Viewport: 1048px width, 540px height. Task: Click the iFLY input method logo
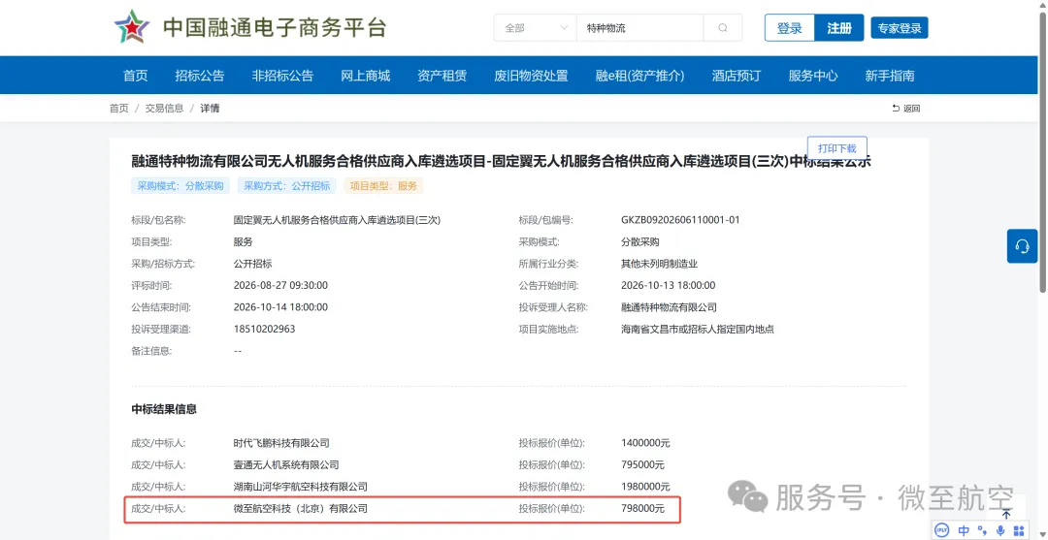click(x=941, y=530)
